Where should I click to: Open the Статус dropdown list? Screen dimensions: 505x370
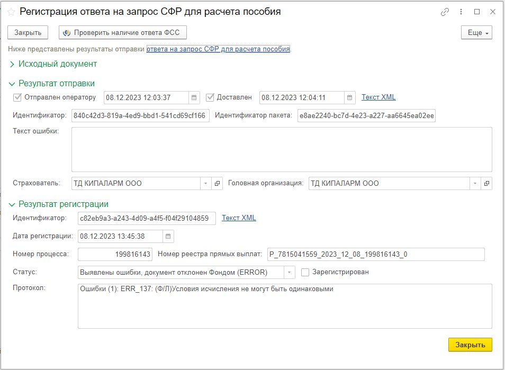point(290,272)
